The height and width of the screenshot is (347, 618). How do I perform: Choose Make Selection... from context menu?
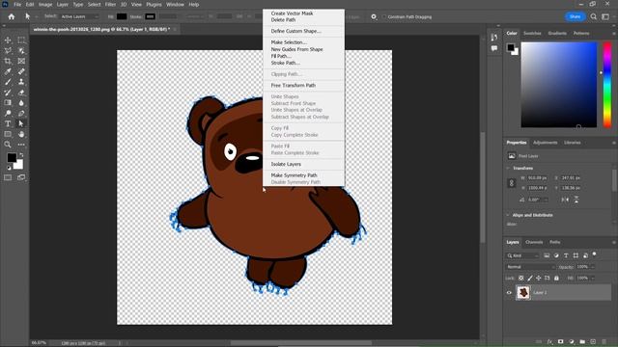[x=289, y=42]
